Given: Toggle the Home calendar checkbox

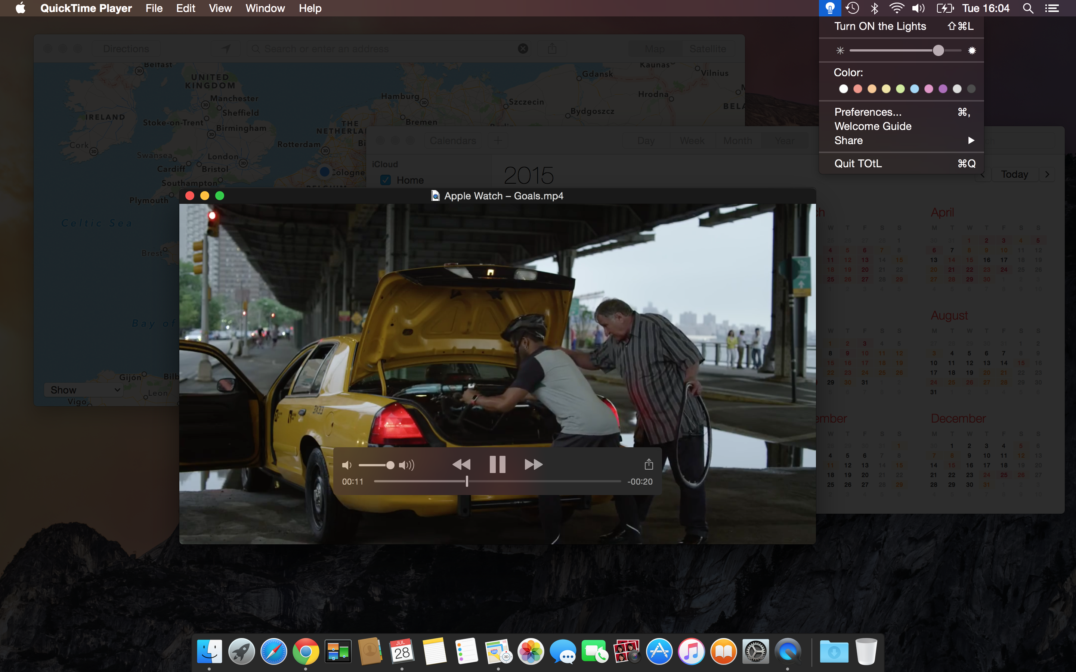Looking at the screenshot, I should [x=386, y=180].
